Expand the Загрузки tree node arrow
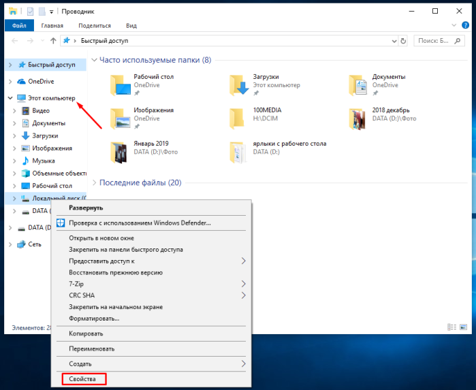The image size is (476, 390). click(14, 135)
